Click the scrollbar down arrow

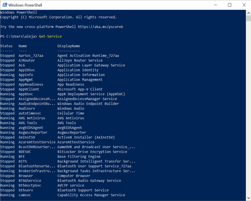[x=248, y=198]
